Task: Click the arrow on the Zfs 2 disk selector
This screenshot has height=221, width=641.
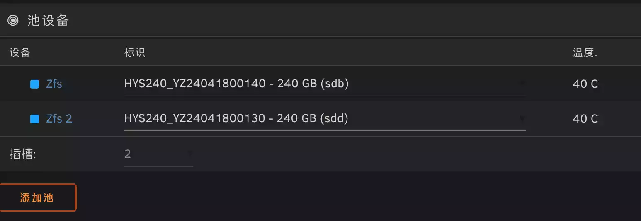Action: pyautogui.click(x=522, y=119)
